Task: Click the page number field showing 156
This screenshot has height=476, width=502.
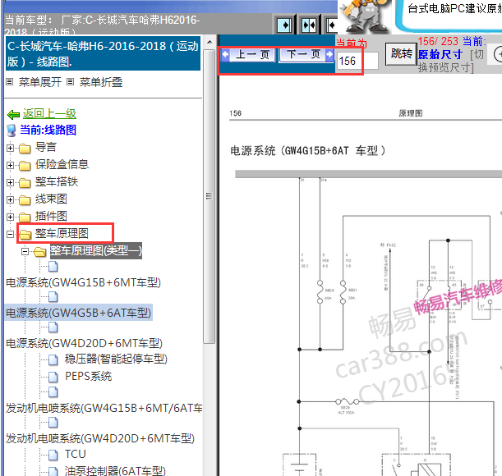Action: pos(357,61)
